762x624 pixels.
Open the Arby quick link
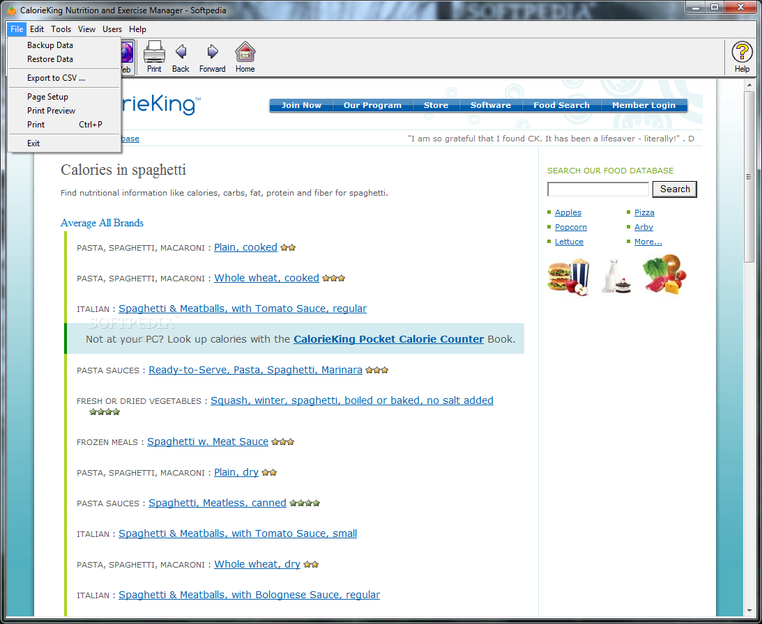tap(643, 227)
